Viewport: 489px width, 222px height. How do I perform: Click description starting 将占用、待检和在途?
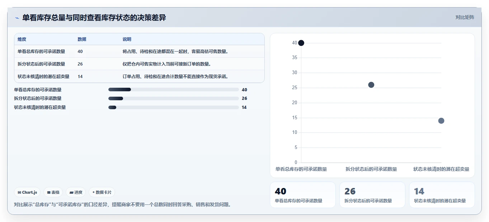(175, 52)
